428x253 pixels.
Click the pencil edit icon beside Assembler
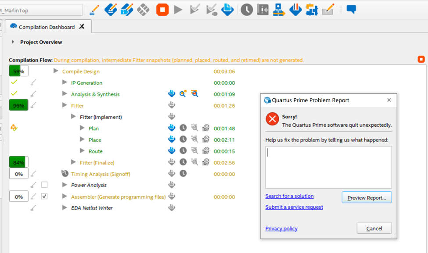[x=33, y=196]
